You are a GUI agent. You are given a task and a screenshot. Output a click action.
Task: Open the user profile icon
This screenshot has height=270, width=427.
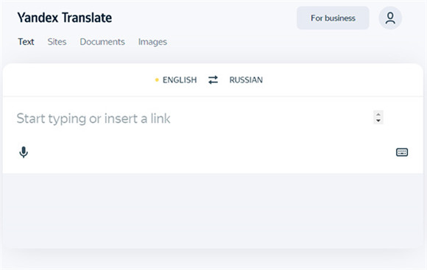click(390, 18)
